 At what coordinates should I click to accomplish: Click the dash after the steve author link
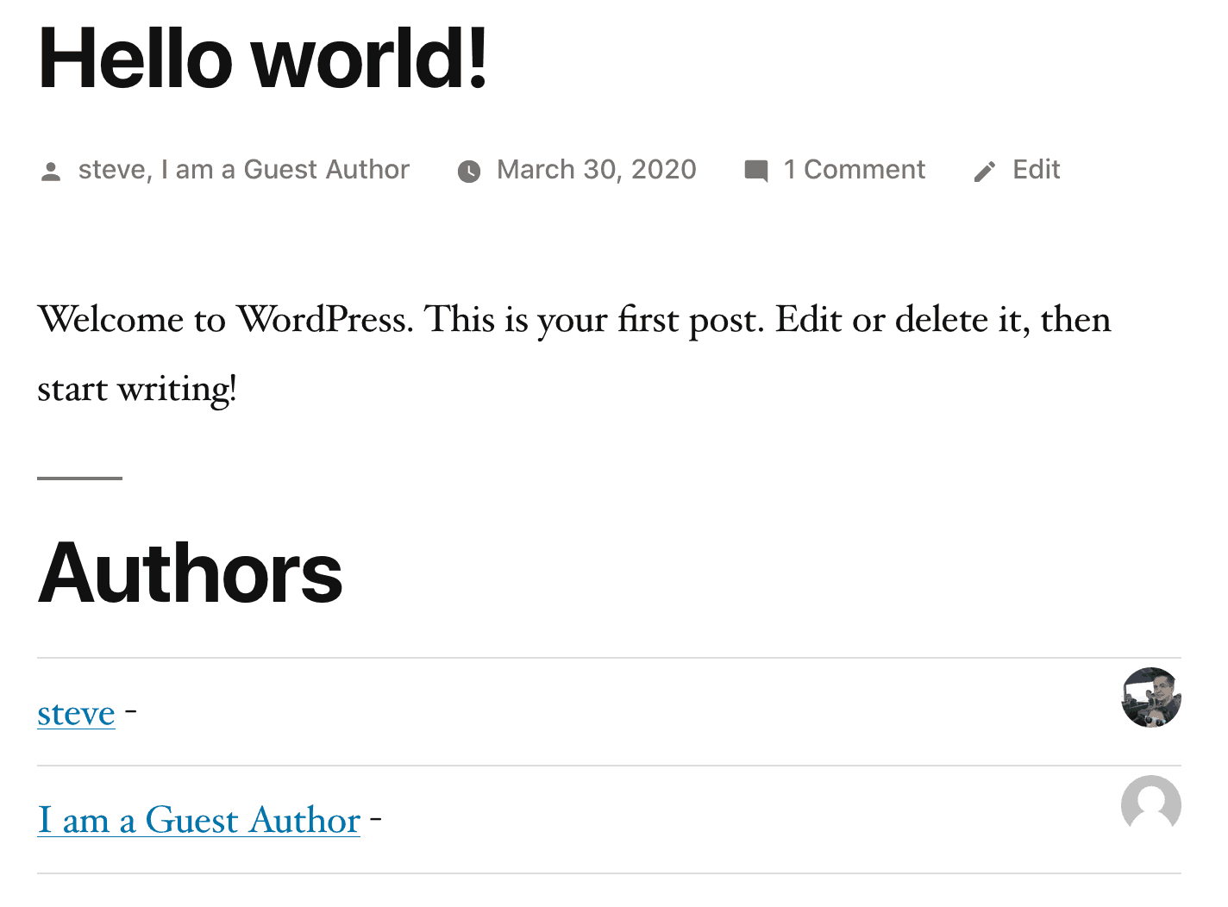(131, 712)
